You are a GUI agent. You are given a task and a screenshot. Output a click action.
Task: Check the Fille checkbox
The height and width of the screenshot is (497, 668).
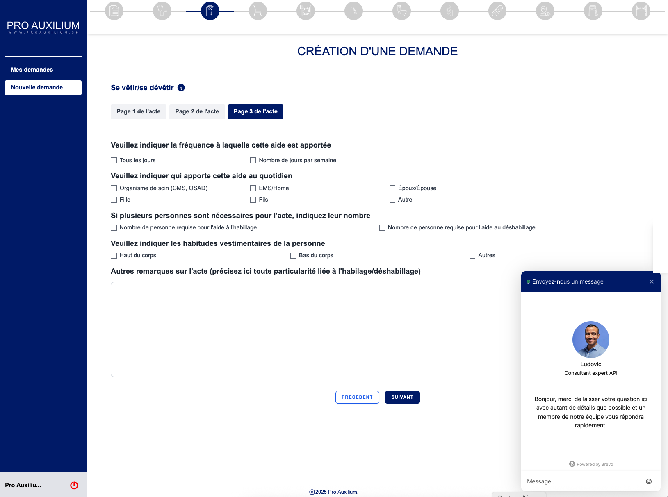pyautogui.click(x=114, y=200)
